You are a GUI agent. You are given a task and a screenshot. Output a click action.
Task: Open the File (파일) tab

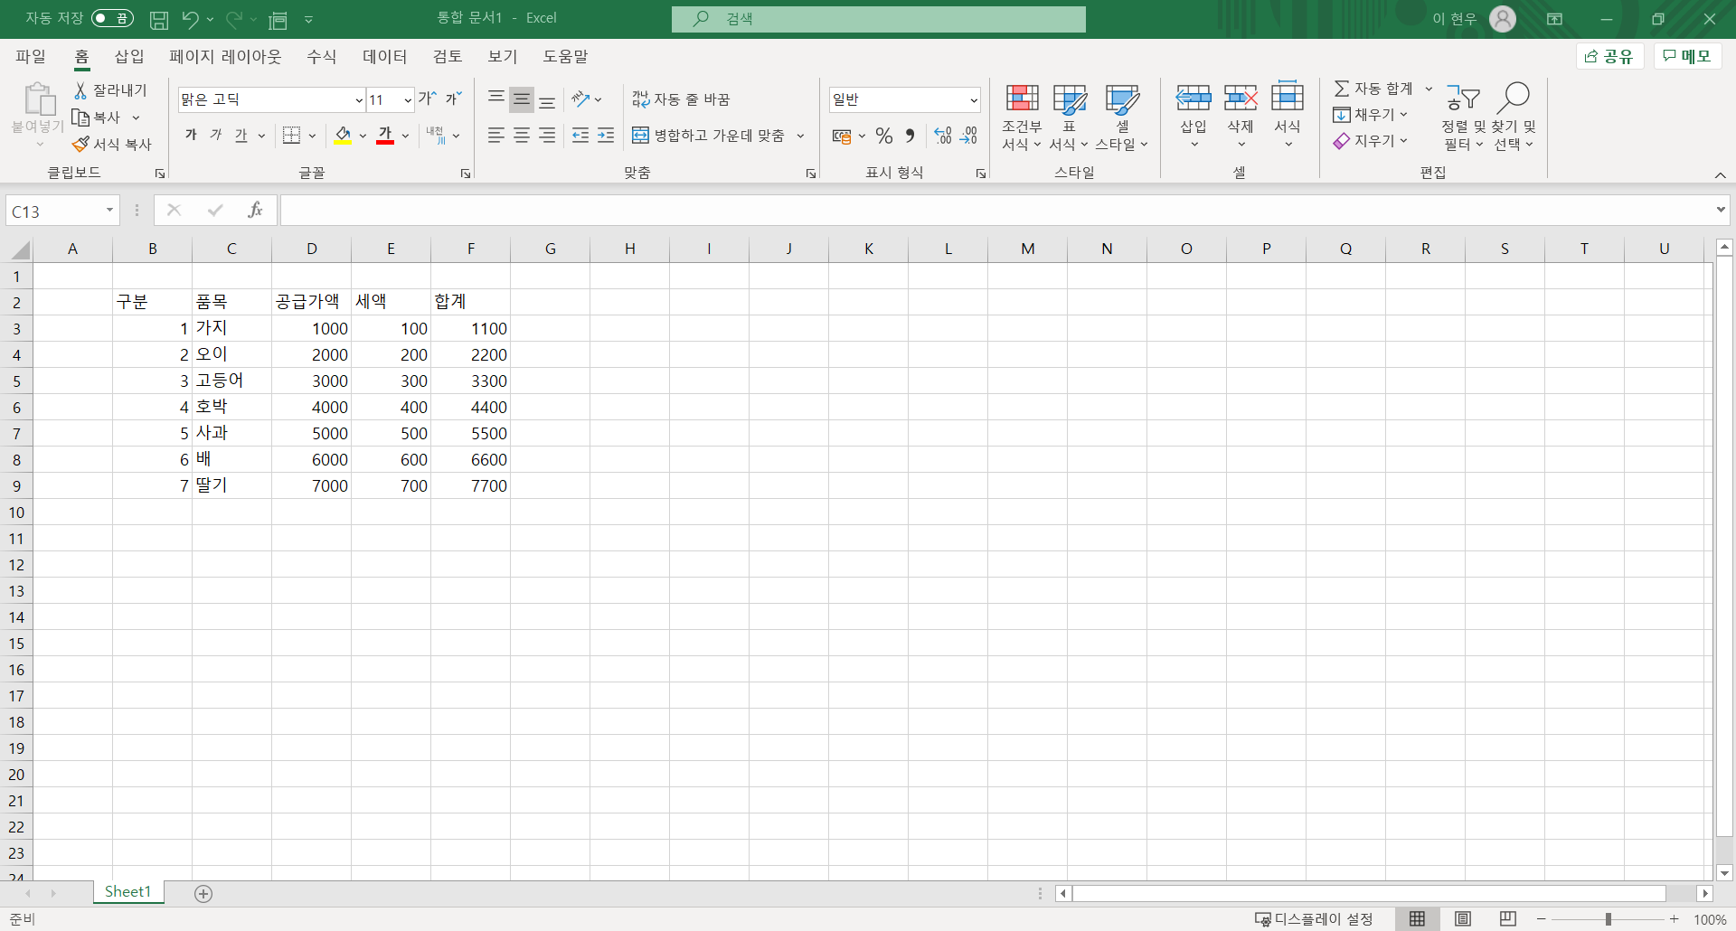pos(31,56)
